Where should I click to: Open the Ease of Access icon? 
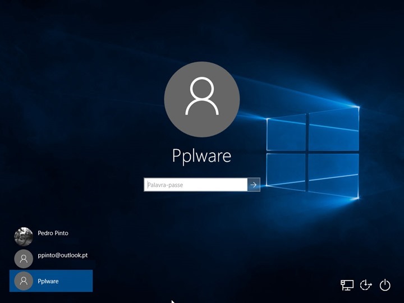click(x=366, y=285)
